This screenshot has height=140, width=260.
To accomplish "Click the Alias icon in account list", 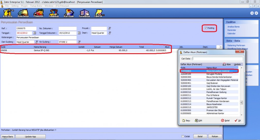I will click(x=226, y=64).
